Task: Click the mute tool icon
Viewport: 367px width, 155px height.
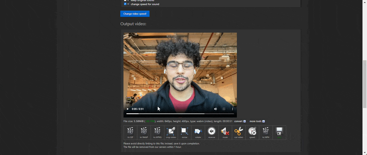Action: [x=225, y=132]
